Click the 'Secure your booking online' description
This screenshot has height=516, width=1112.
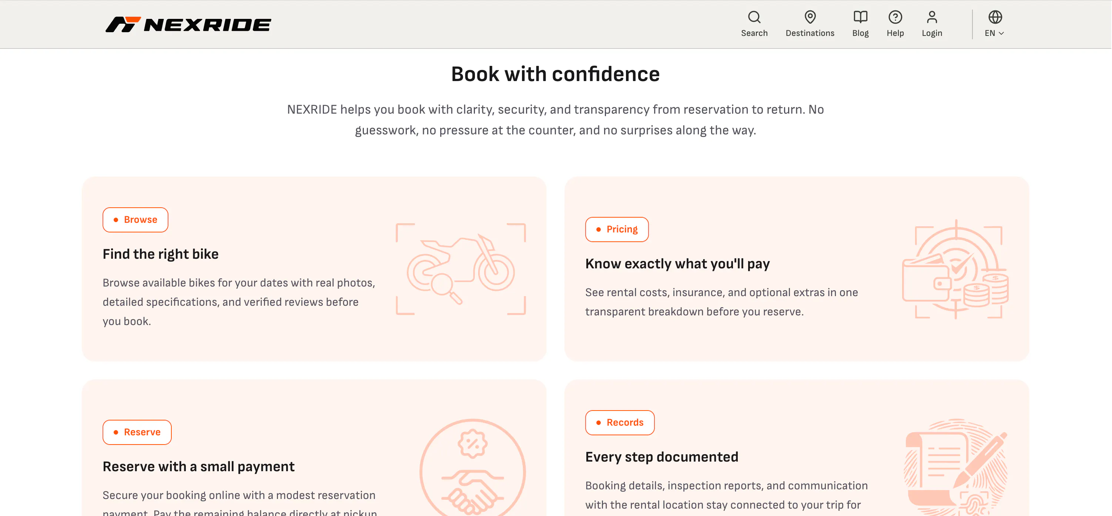pos(240,503)
